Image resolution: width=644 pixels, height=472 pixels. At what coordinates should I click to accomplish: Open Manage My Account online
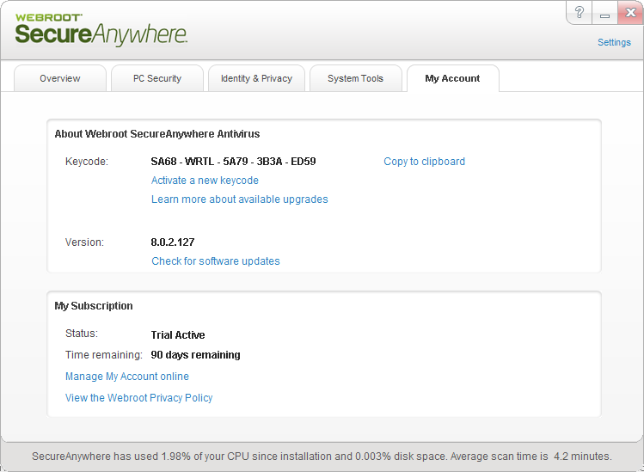[x=127, y=377]
